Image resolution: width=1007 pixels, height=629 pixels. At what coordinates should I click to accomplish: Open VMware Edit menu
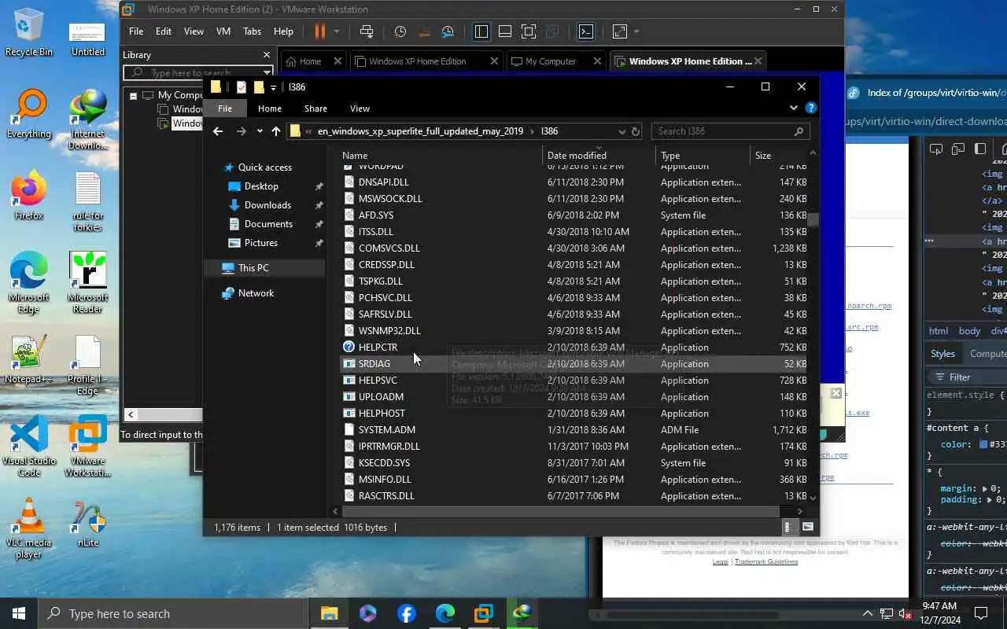(164, 31)
